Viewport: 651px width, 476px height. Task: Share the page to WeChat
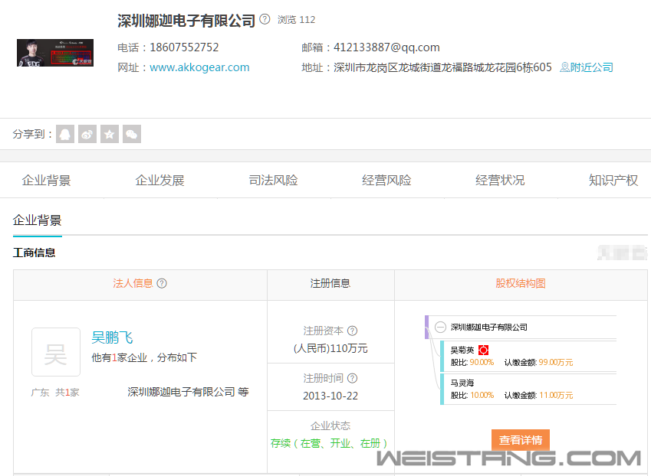click(132, 134)
